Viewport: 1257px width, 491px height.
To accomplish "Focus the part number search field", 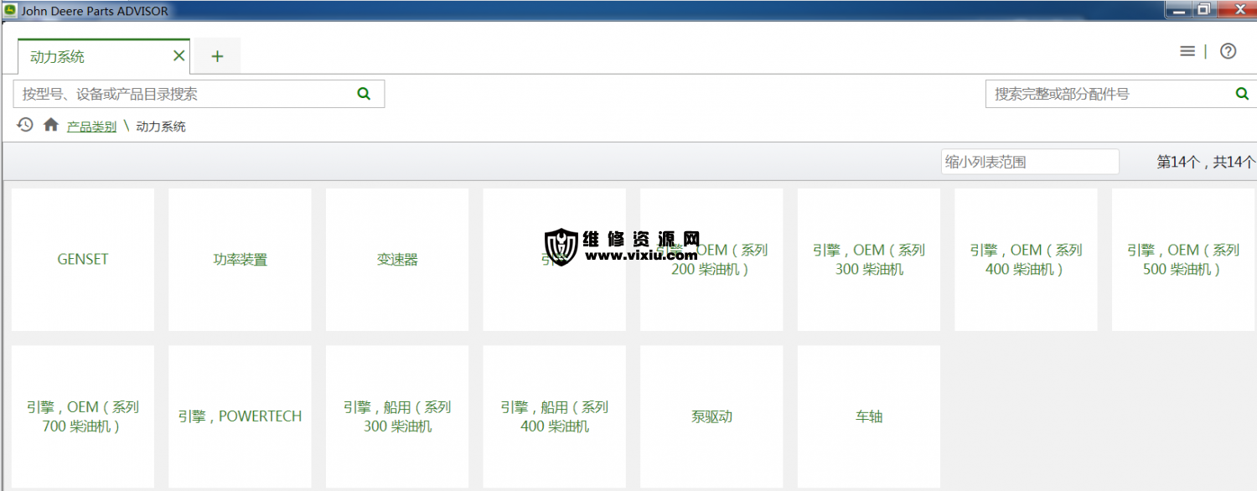I will click(x=1121, y=94).
